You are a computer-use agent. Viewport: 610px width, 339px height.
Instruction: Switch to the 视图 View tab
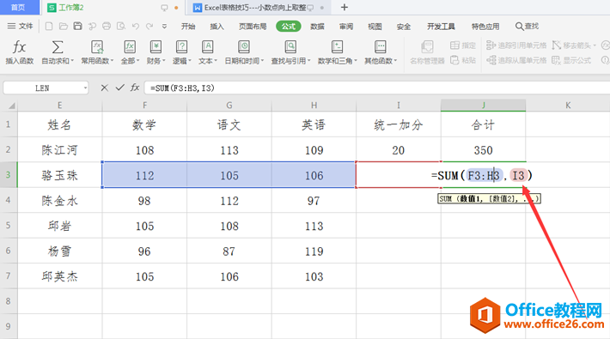tap(375, 27)
